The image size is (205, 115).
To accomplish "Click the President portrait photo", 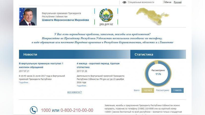I will (x=28, y=17).
